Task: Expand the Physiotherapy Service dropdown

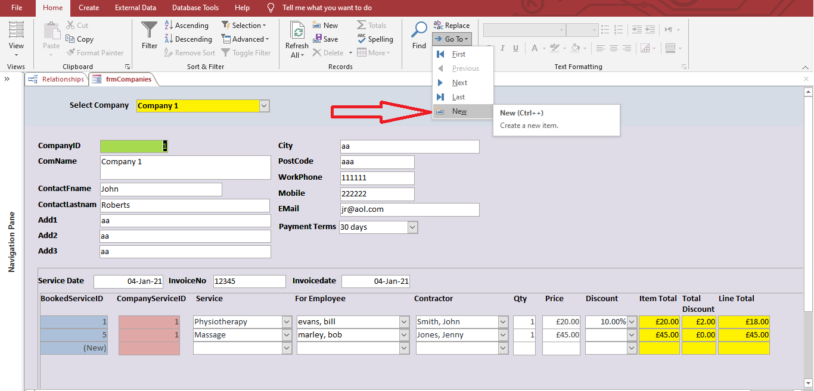Action: click(x=287, y=322)
